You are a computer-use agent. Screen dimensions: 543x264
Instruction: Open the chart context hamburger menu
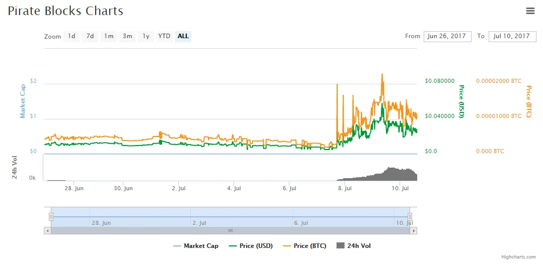click(x=530, y=11)
